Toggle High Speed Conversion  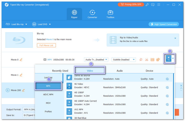point(164,24)
